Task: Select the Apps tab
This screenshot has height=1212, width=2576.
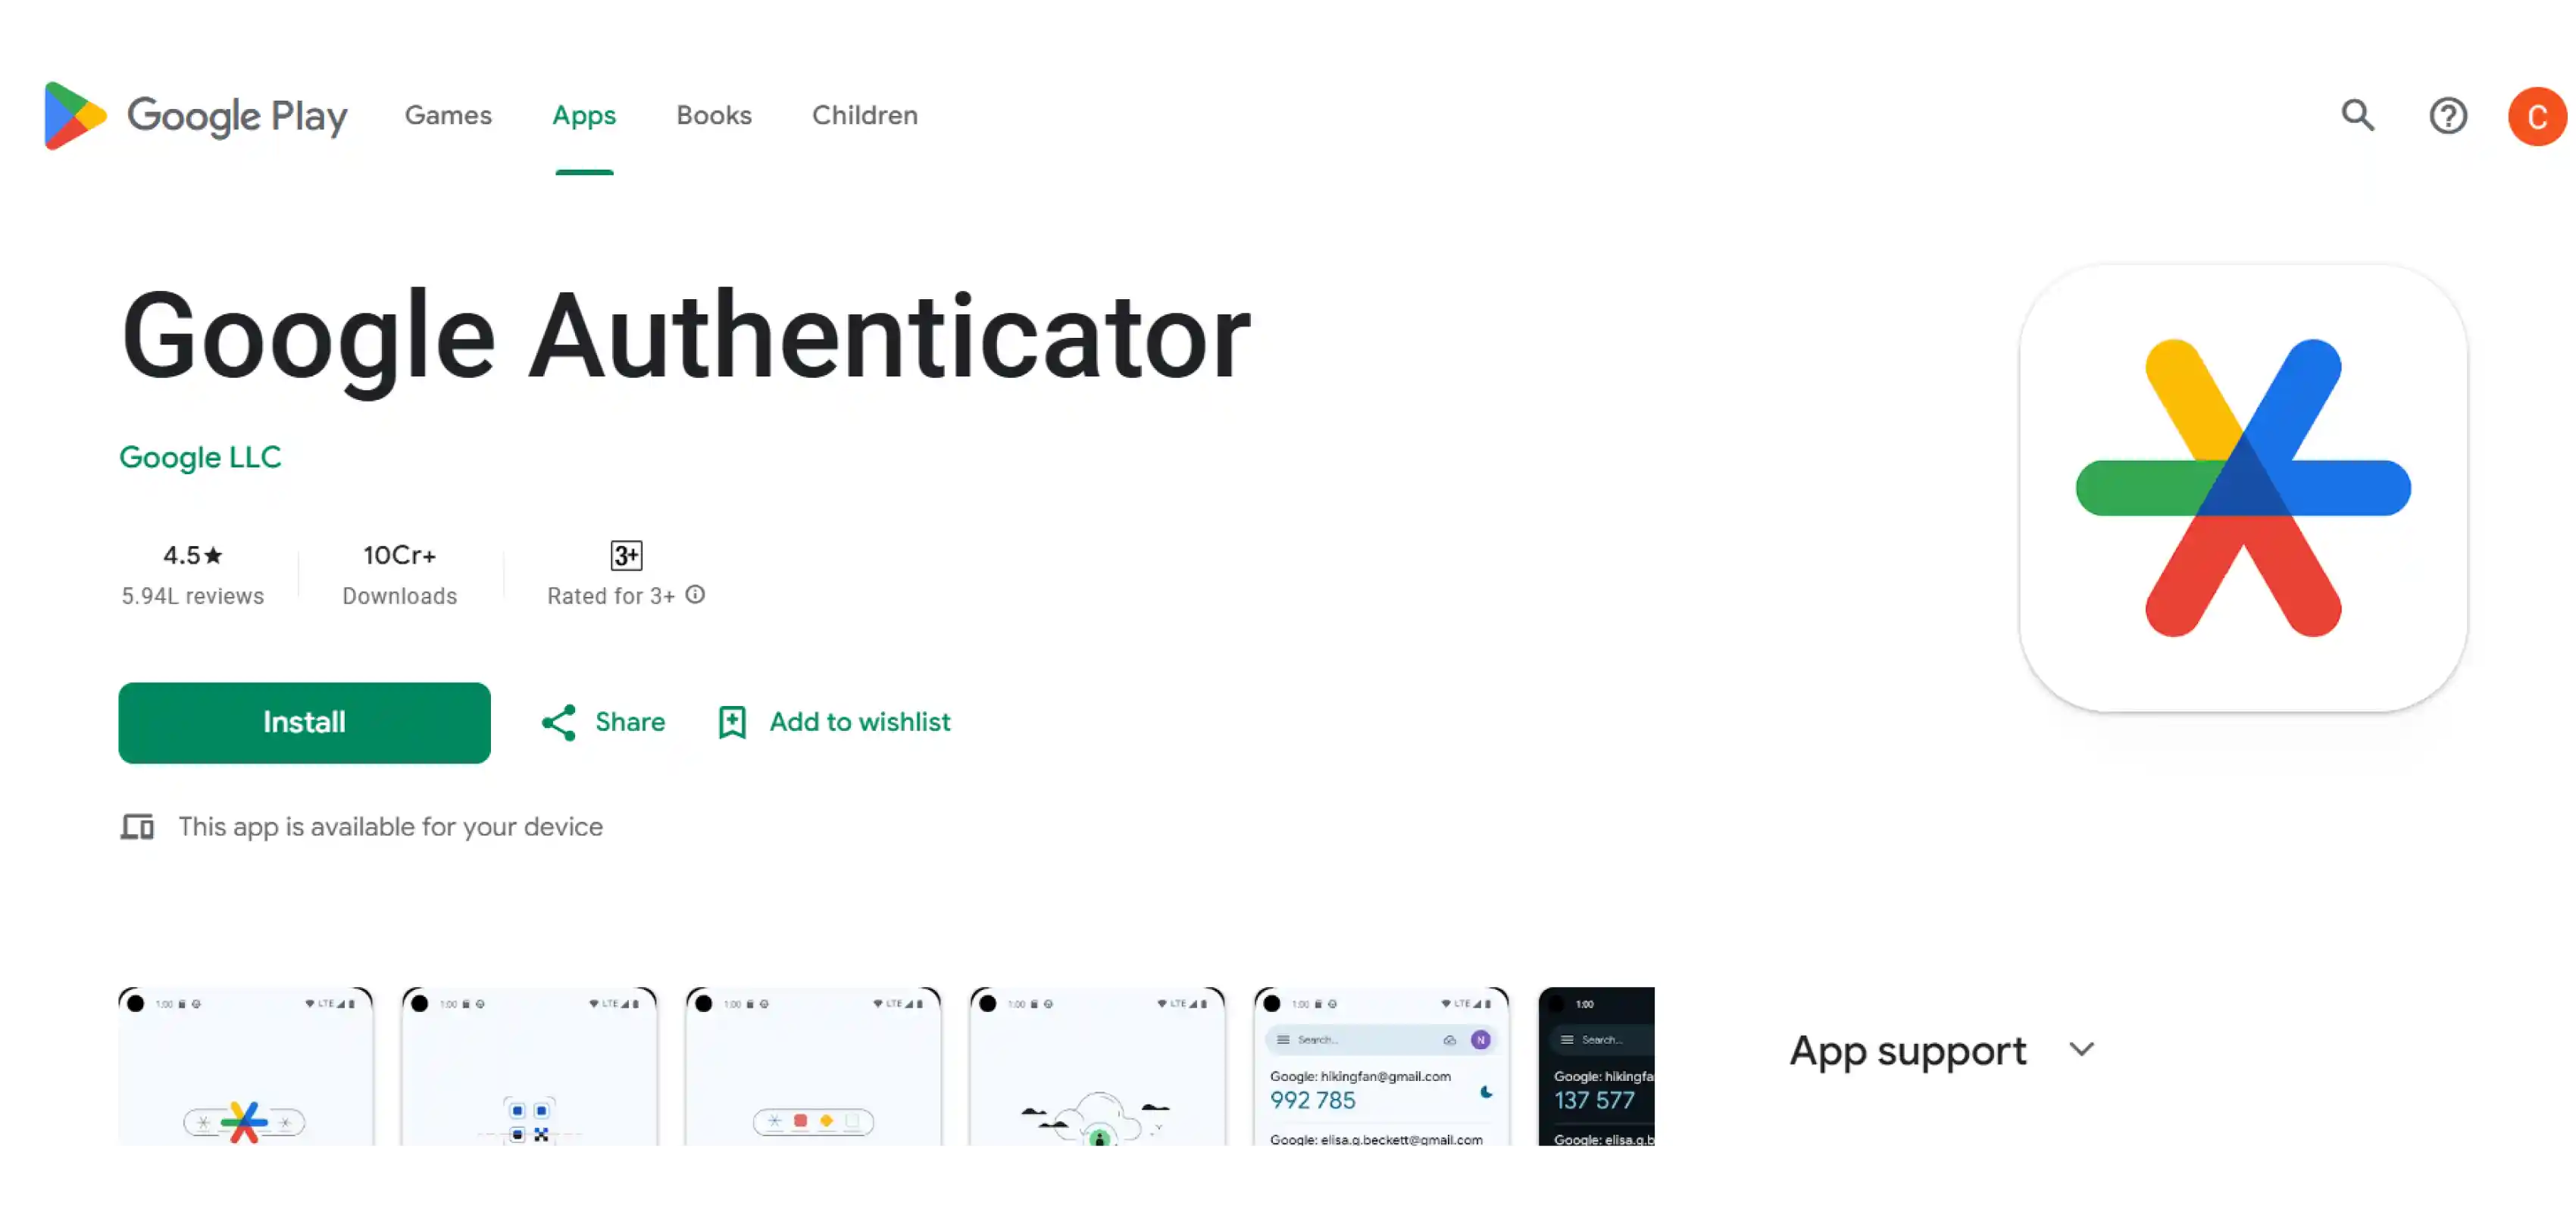Action: point(584,115)
